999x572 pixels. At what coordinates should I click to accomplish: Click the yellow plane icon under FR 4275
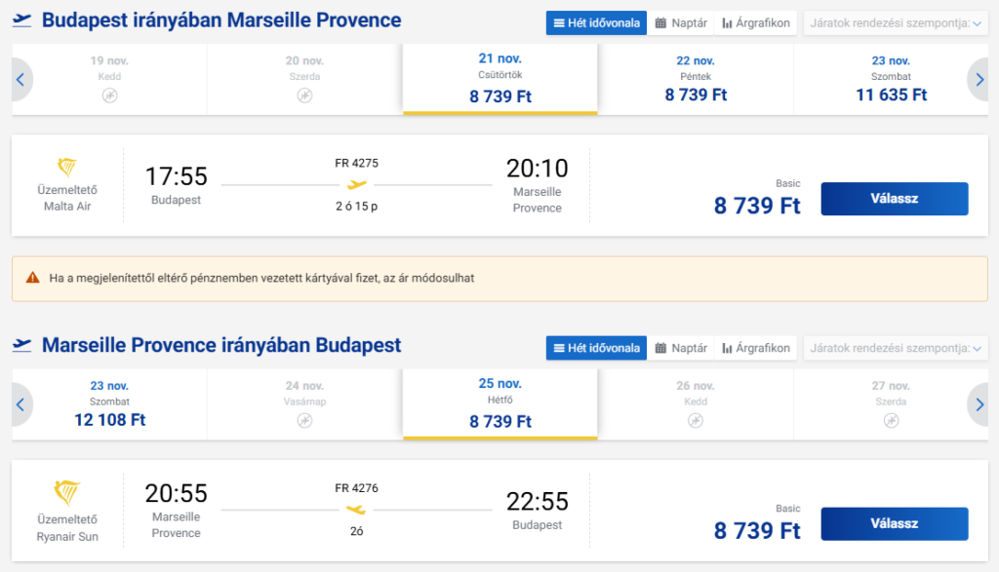point(357,184)
